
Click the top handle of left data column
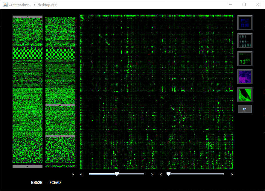pos(27,17)
